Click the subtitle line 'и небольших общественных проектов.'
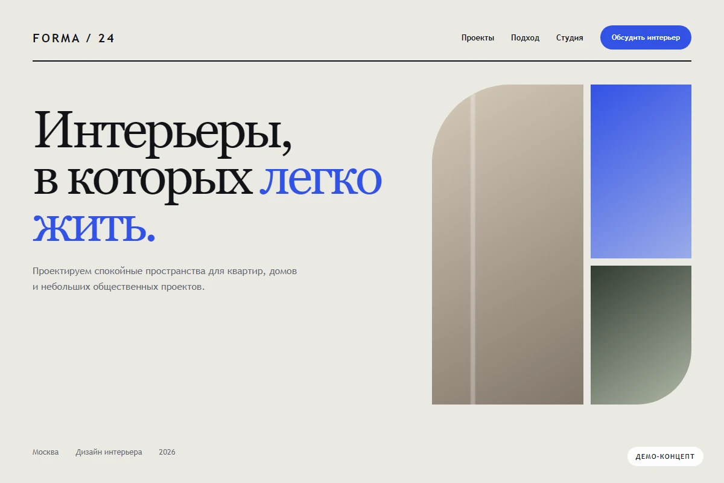The height and width of the screenshot is (483, 724). coord(119,287)
